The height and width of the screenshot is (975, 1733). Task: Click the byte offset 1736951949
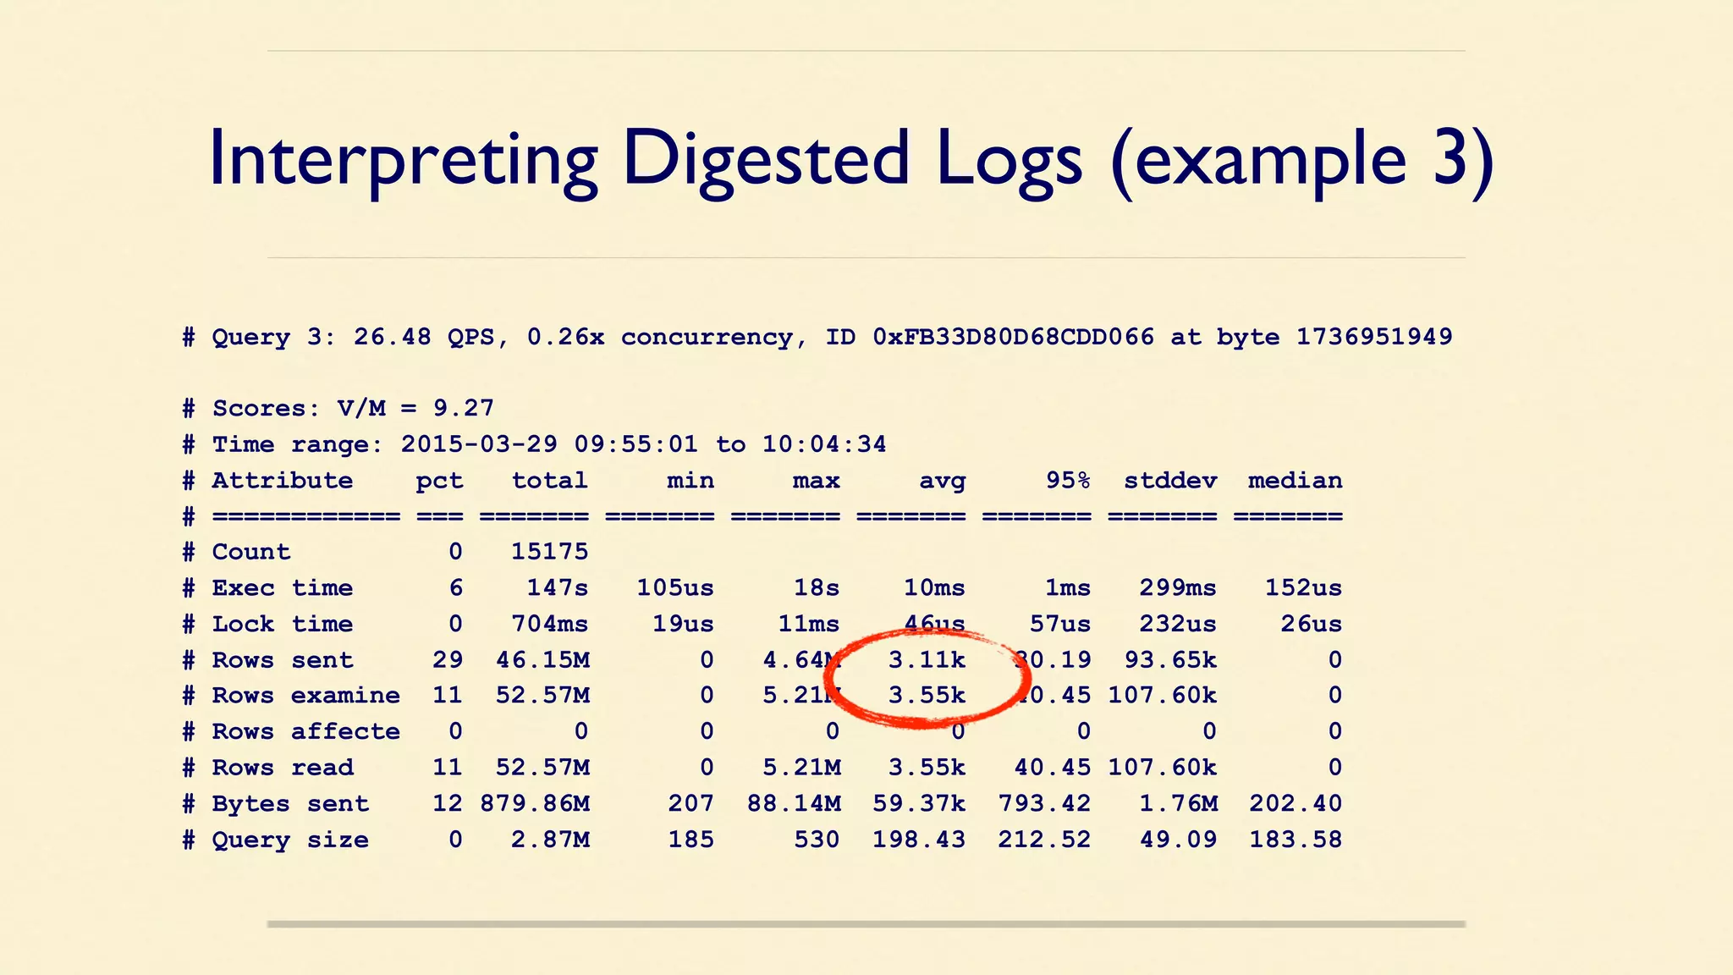coord(1374,337)
